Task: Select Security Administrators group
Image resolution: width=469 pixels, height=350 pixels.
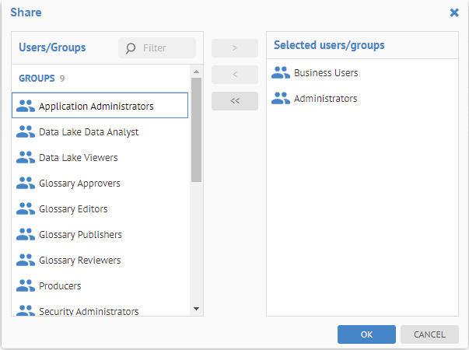Action: [x=88, y=311]
